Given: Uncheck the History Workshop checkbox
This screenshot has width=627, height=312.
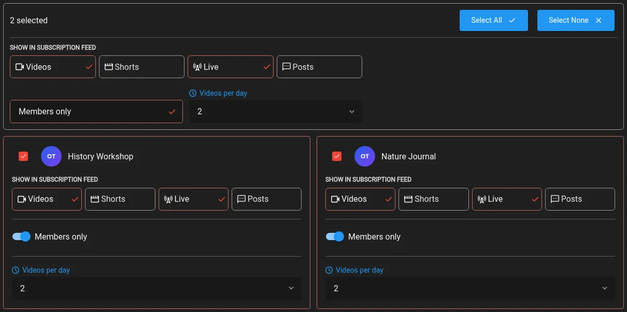Looking at the screenshot, I should (x=23, y=156).
